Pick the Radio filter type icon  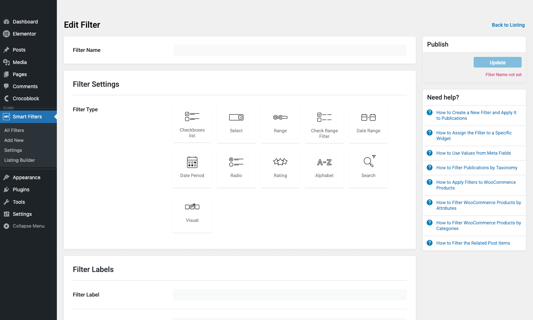click(x=236, y=162)
